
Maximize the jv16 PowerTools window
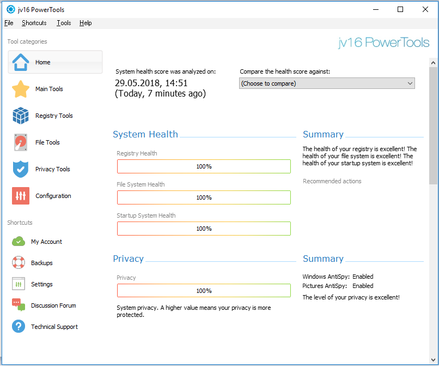(400, 9)
